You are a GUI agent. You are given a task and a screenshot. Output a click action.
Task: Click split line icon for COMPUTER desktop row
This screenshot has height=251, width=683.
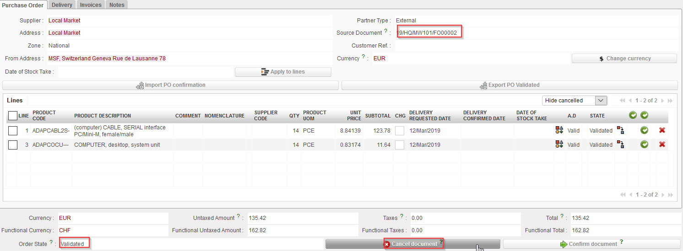click(620, 144)
